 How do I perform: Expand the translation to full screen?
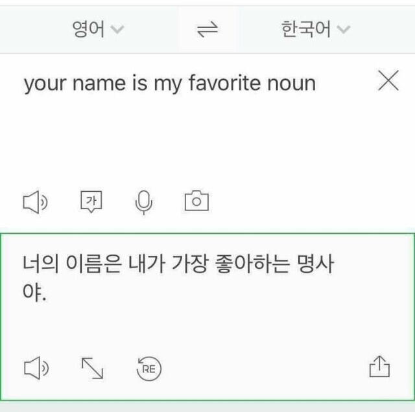[x=92, y=369]
